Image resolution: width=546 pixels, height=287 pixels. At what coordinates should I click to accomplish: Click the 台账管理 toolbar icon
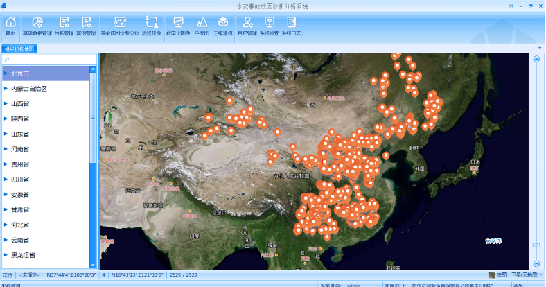tap(64, 26)
